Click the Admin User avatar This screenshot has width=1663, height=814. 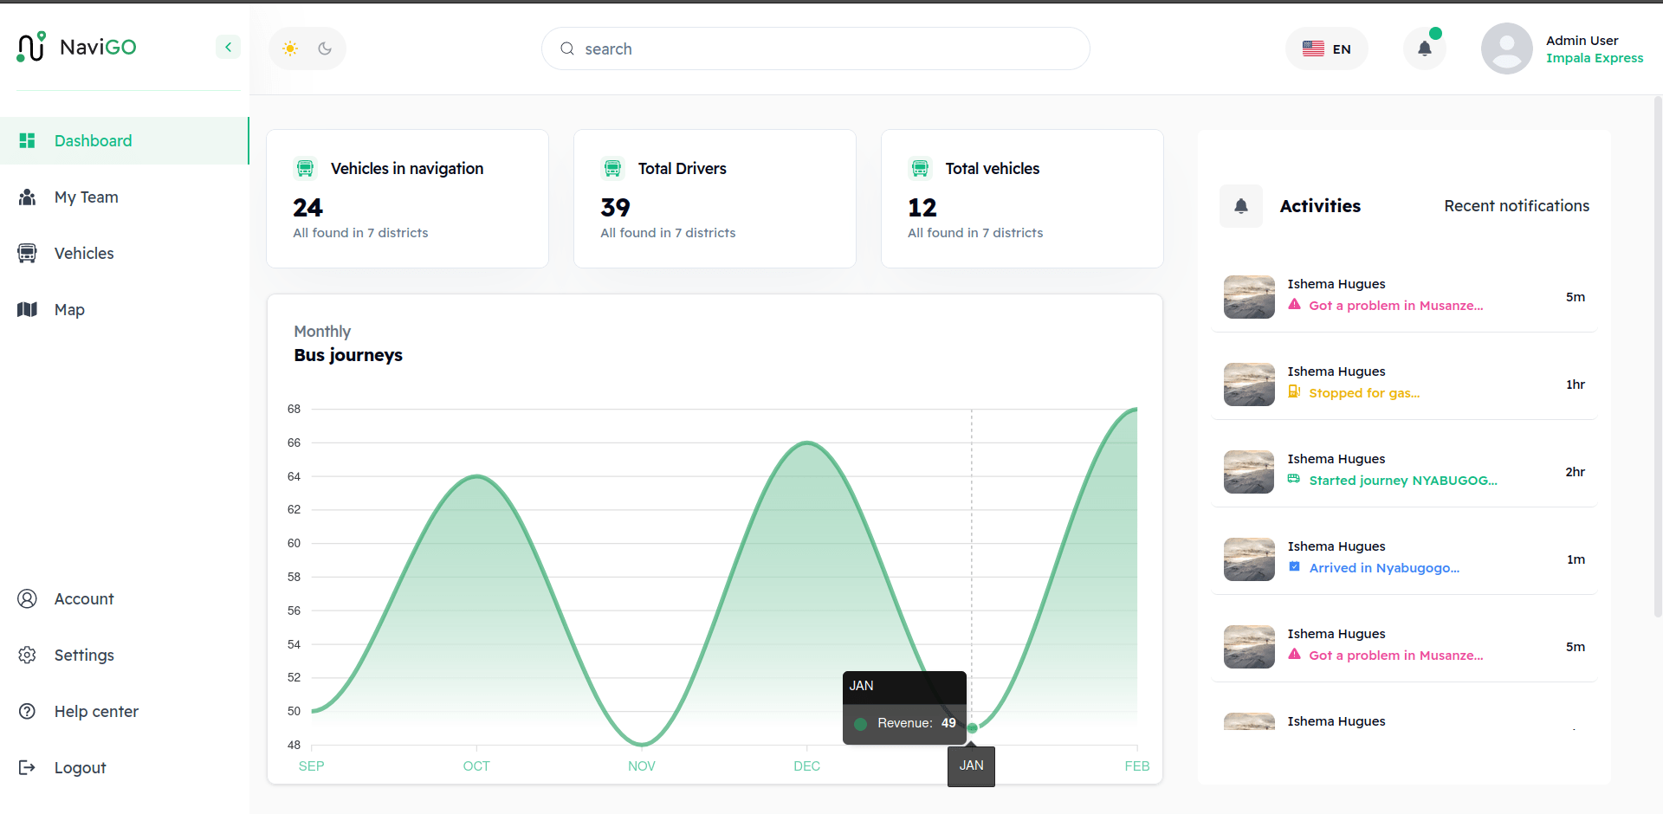[x=1507, y=48]
